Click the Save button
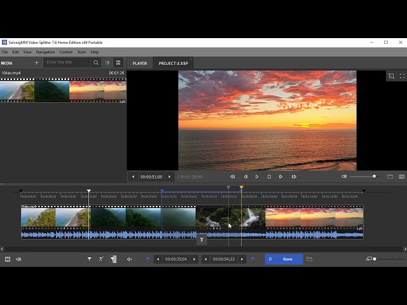This screenshot has width=407, height=305. (284, 259)
